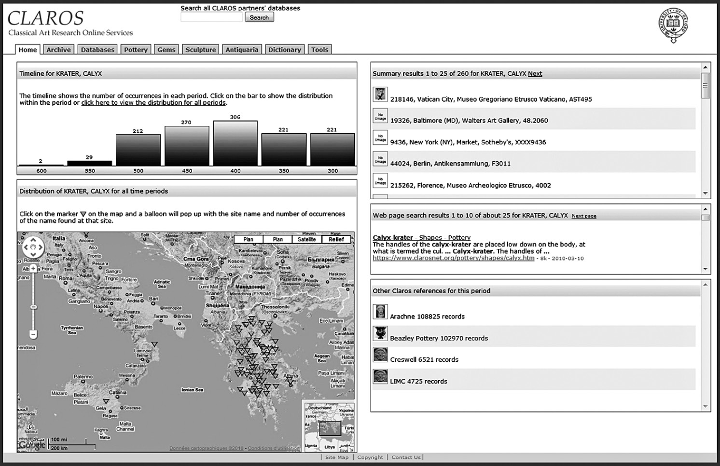The height and width of the screenshot is (466, 720).
Task: Click the map zoom slider handle
Action: point(33,307)
